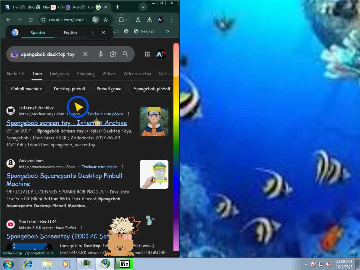
Task: Launch Internet Explorer from the taskbar
Action: [x=28, y=264]
